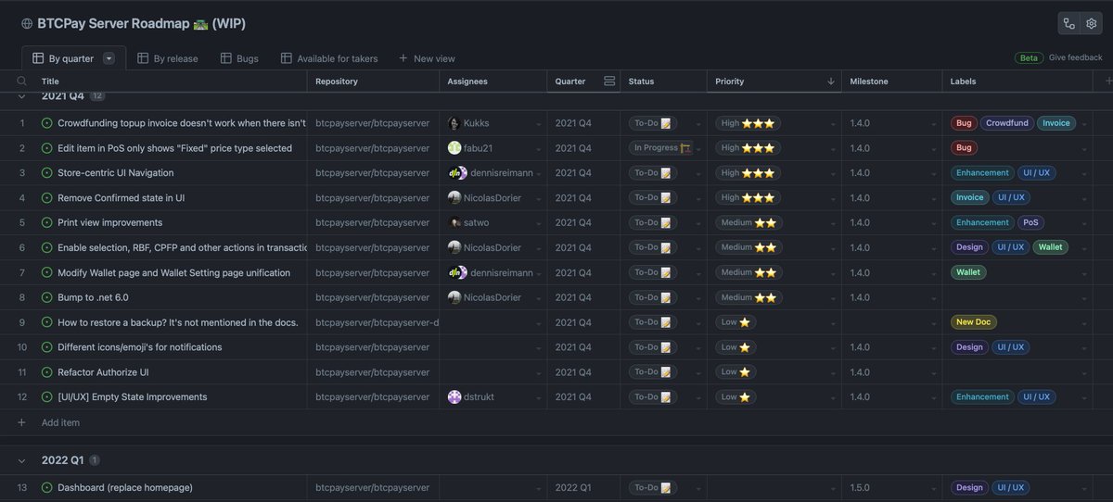Viewport: 1113px width, 502px height.
Task: Collapse the 2021 Q4 group
Action: click(21, 96)
